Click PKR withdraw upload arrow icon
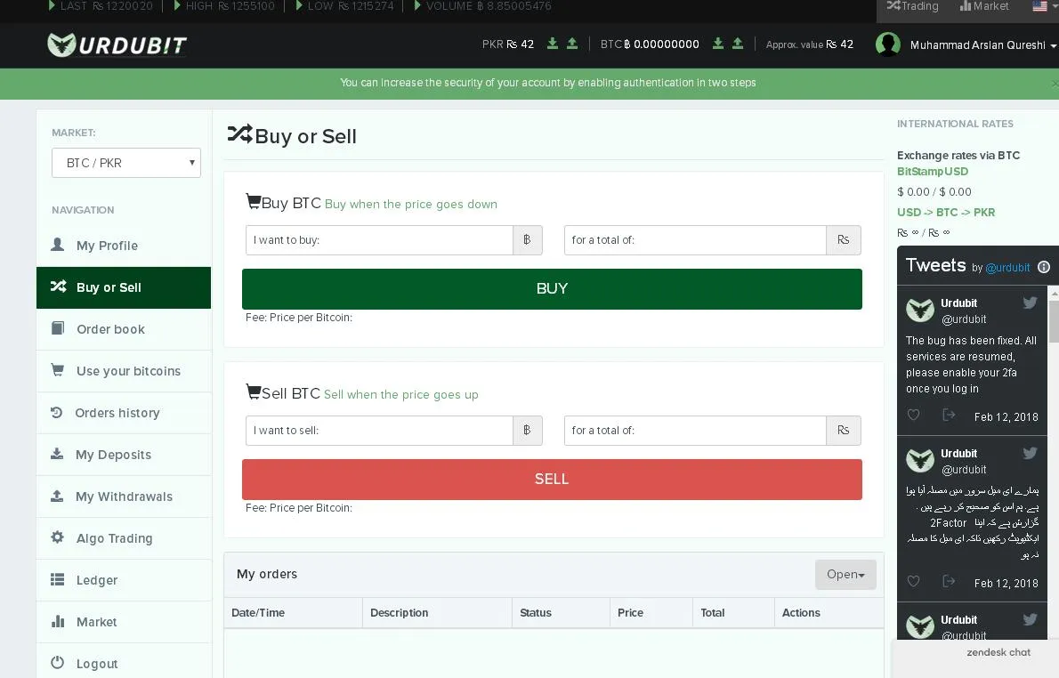The height and width of the screenshot is (678, 1059). pyautogui.click(x=572, y=44)
